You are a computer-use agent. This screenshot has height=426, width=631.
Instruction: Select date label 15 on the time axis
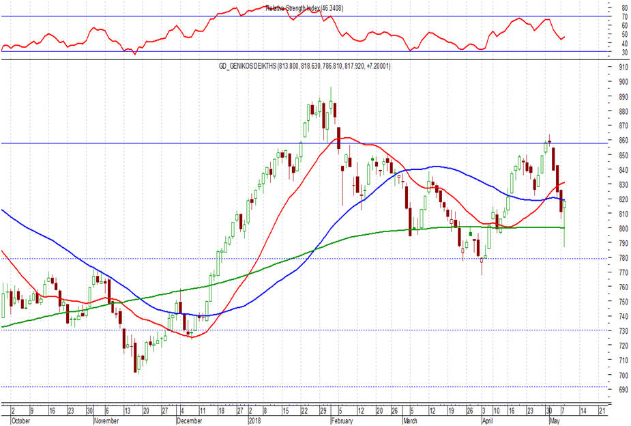[286, 411]
